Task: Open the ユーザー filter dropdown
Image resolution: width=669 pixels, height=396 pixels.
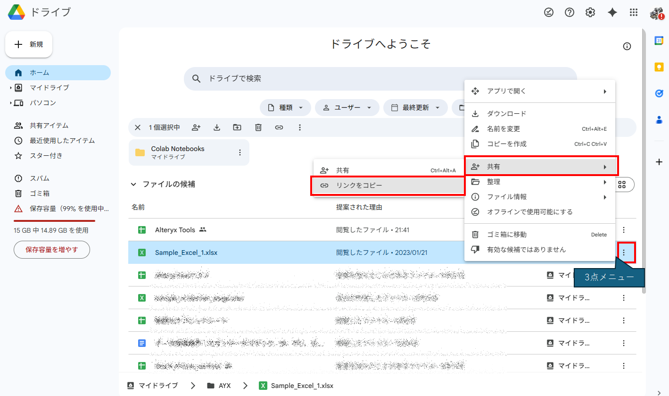Action: point(347,108)
